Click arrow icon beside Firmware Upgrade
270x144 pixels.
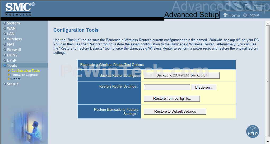click(9, 75)
